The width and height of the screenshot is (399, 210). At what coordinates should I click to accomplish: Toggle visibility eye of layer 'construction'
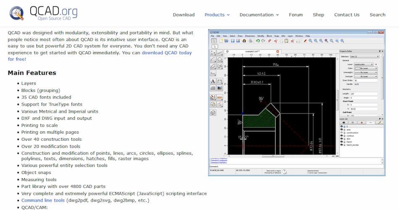341,132
